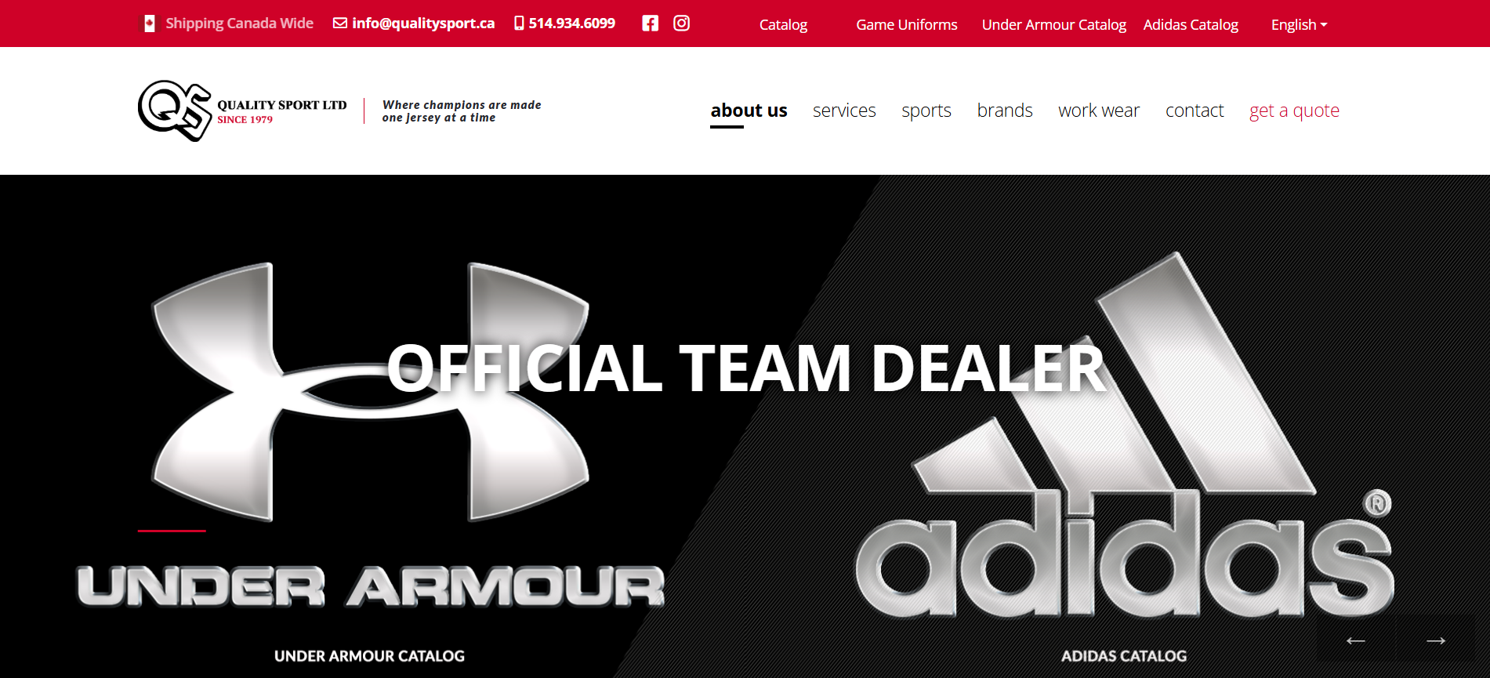Click the Canadian flag shipping icon
Image resolution: width=1490 pixels, height=678 pixels.
pyautogui.click(x=149, y=24)
